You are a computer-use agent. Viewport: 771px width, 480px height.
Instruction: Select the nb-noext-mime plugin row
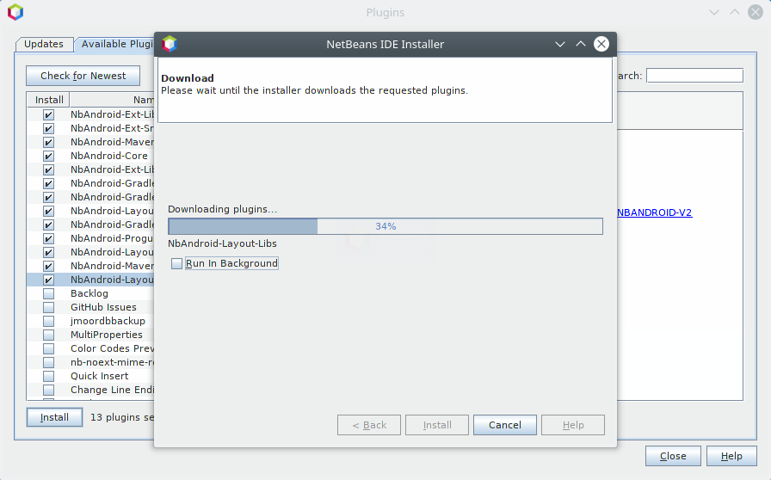[91, 362]
